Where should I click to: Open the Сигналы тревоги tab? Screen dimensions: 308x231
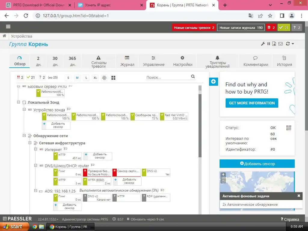point(99,61)
